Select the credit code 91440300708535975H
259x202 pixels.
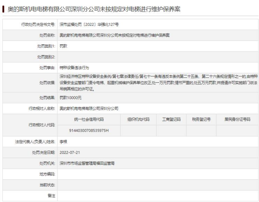[89, 131]
